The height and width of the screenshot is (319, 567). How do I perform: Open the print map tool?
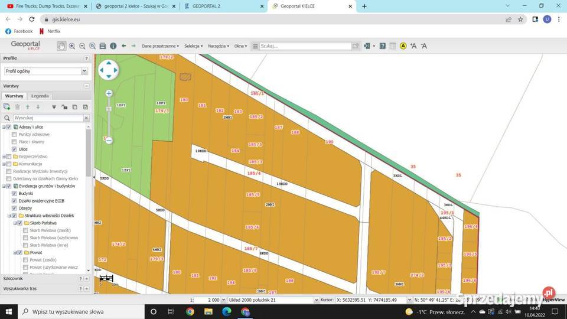click(x=103, y=45)
